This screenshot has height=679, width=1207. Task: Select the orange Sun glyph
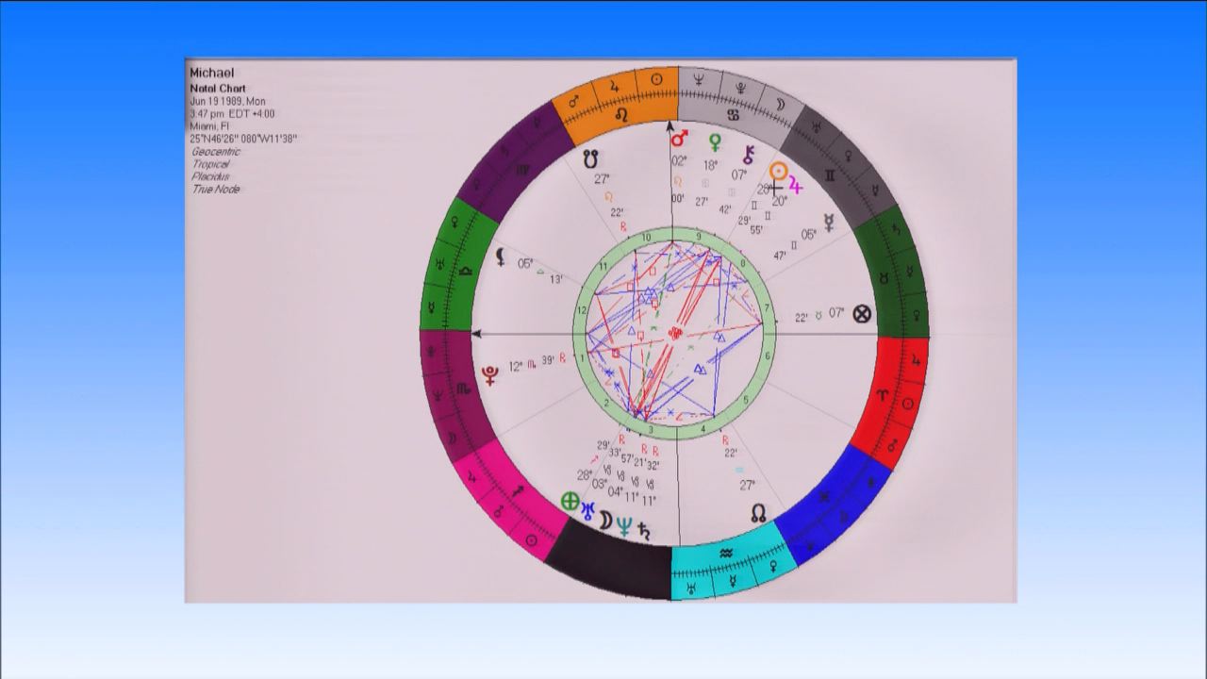click(x=778, y=172)
